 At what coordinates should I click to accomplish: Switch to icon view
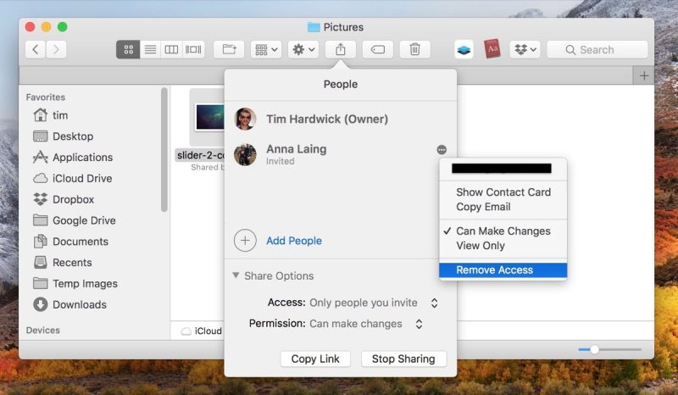point(128,49)
